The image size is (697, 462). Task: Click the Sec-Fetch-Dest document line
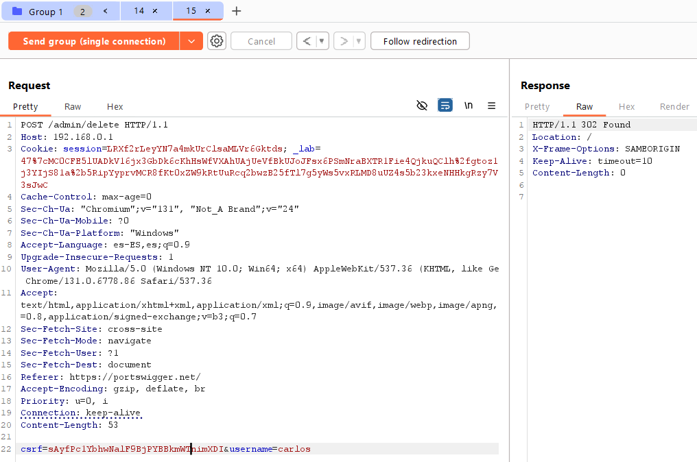coord(86,365)
